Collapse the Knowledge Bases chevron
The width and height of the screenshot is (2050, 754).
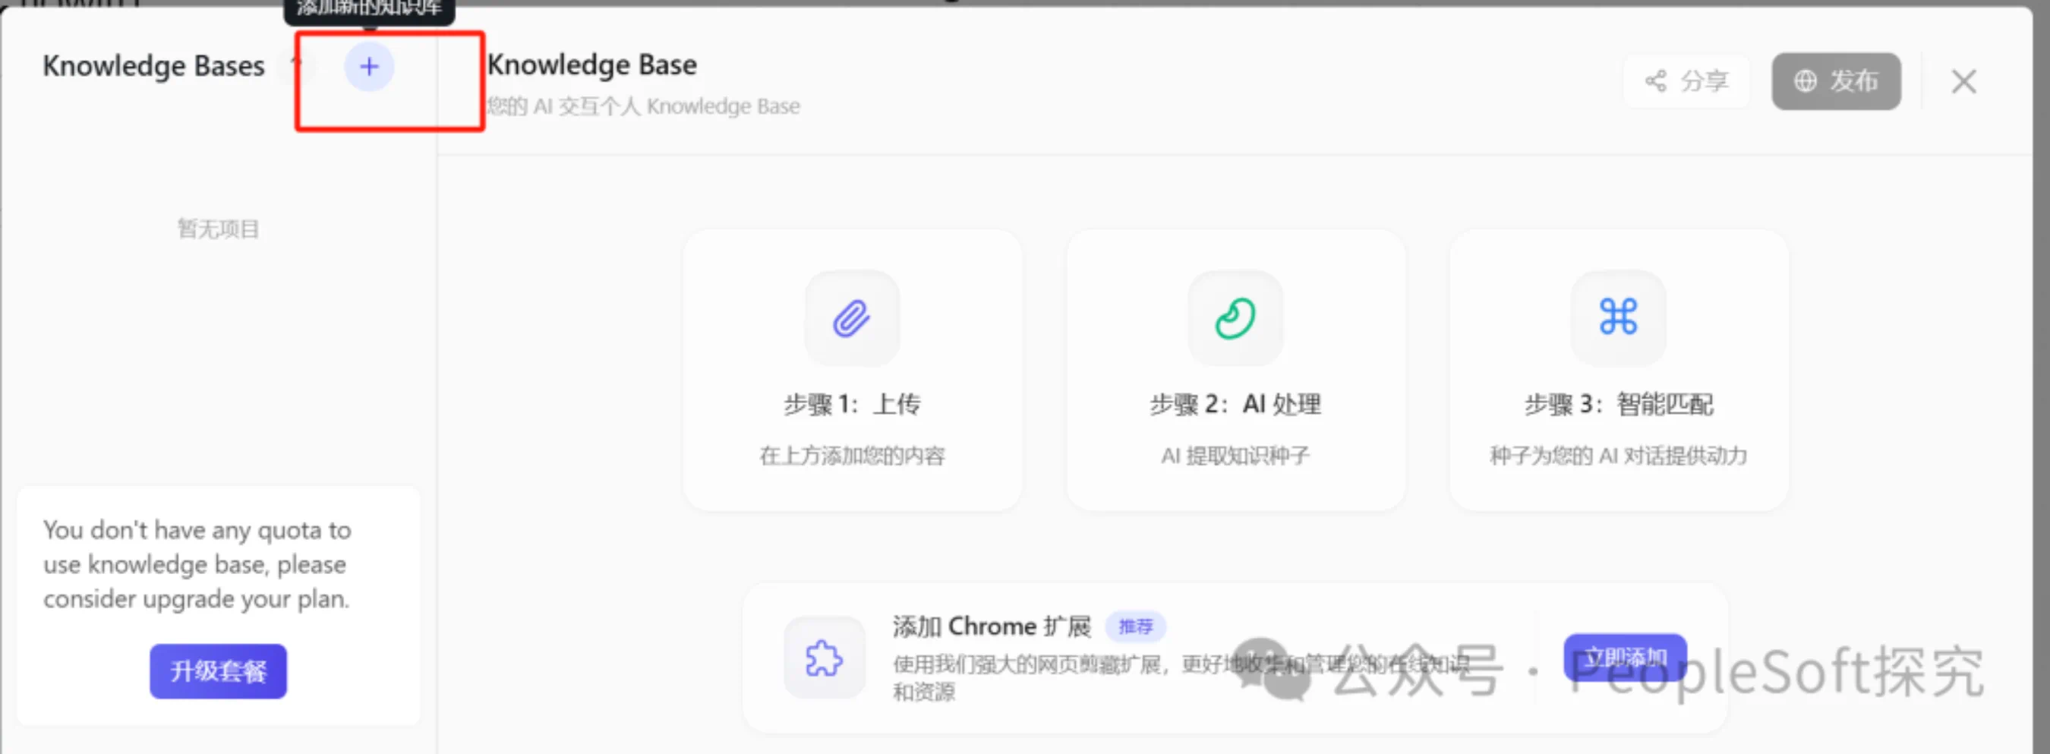click(x=298, y=65)
